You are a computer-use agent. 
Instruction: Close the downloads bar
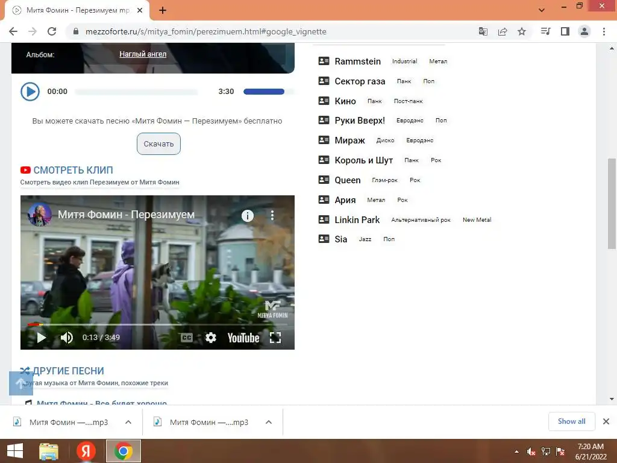tap(606, 421)
